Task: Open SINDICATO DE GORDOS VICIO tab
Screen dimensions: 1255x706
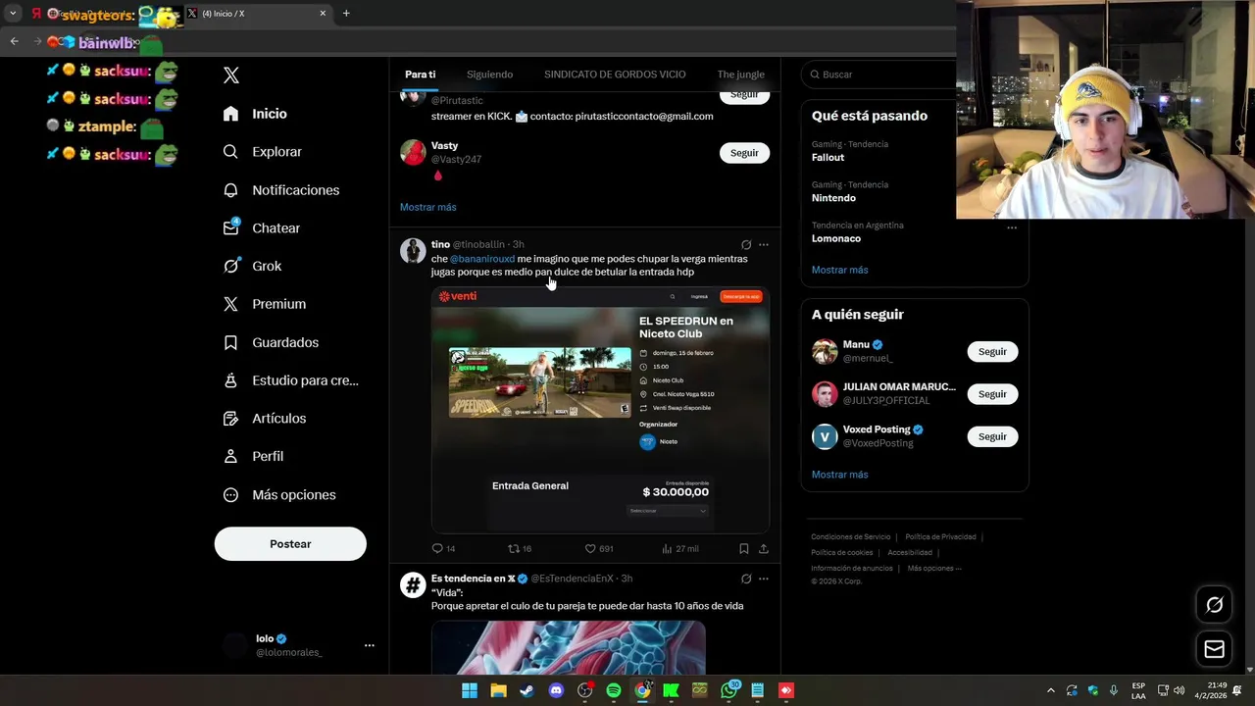Action: (615, 75)
